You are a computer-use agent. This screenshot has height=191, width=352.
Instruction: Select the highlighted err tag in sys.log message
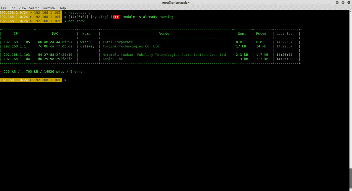[116, 17]
